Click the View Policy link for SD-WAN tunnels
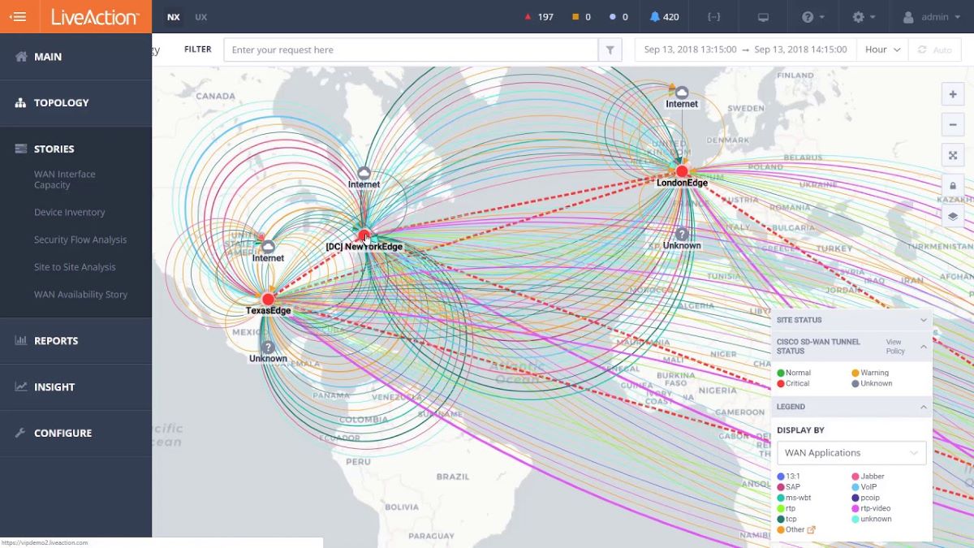 click(x=894, y=347)
